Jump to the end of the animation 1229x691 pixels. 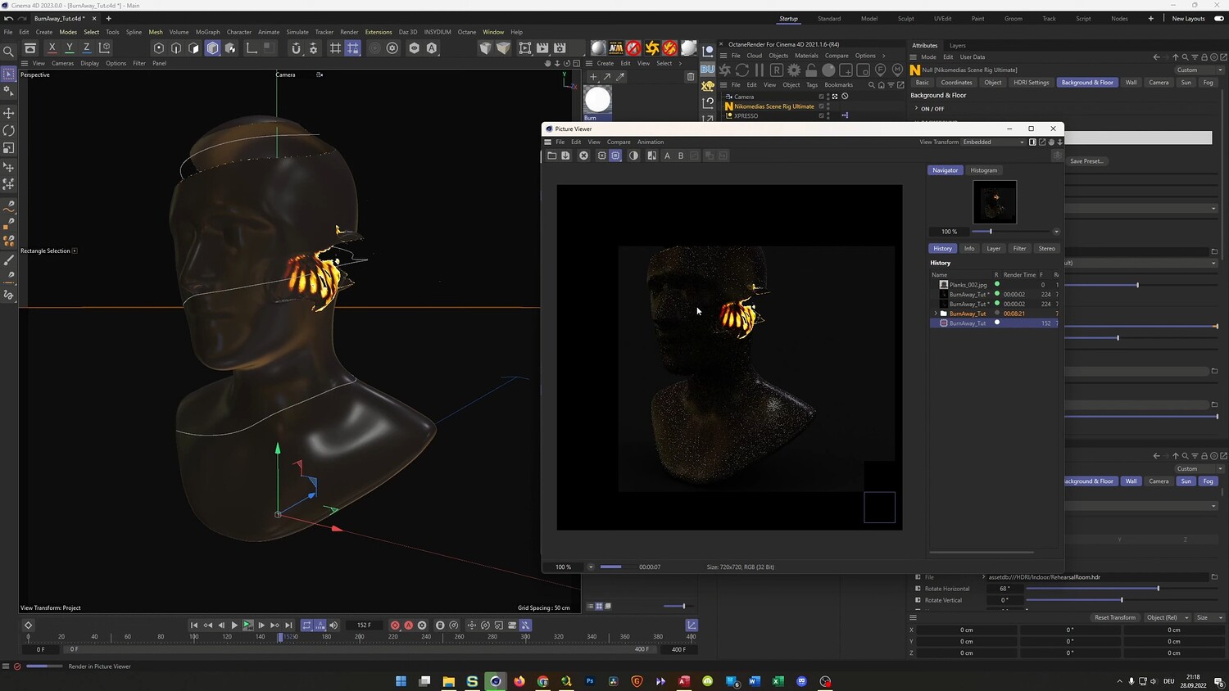tap(288, 626)
